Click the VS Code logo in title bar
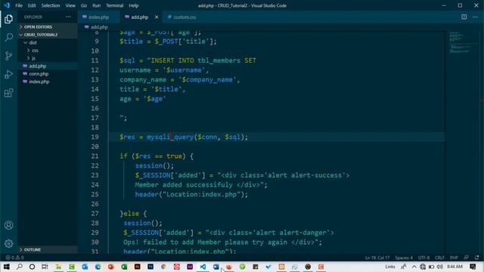Screen dimensions: 484x272 click(7, 5)
